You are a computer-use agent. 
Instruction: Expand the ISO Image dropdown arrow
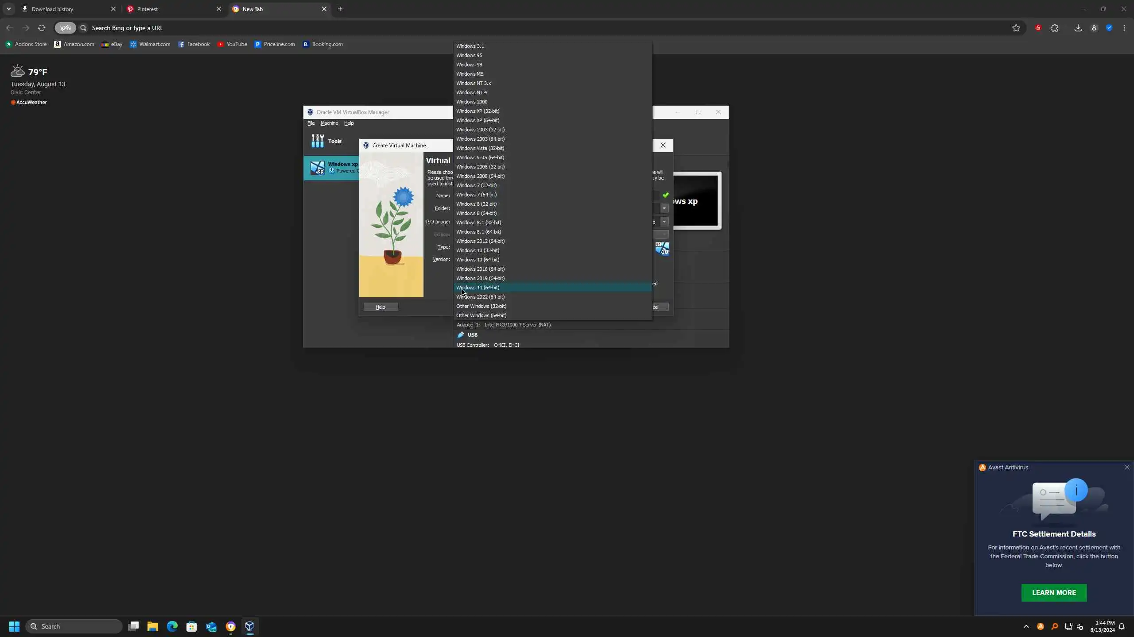(x=664, y=222)
